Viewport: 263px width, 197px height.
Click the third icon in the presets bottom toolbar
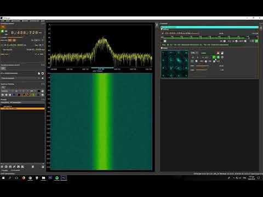(10, 167)
